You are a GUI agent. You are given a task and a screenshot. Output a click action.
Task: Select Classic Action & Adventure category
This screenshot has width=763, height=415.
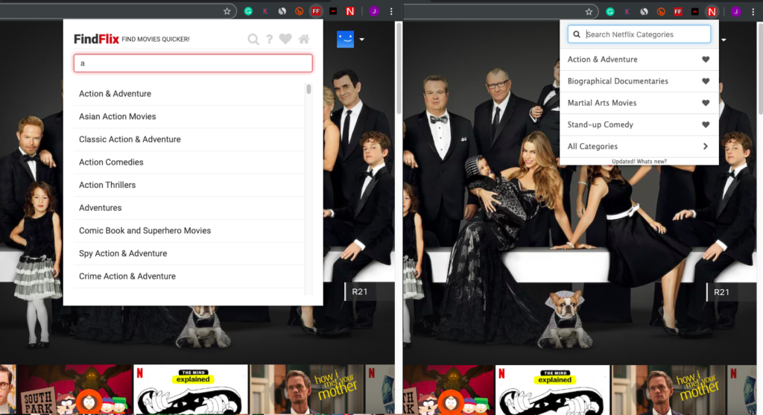189,139
